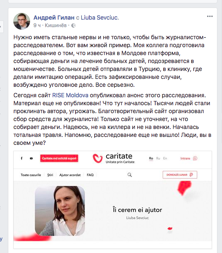Open Liuba Sevciuc's tagged profile link
The height and width of the screenshot is (253, 222).
coord(100,18)
